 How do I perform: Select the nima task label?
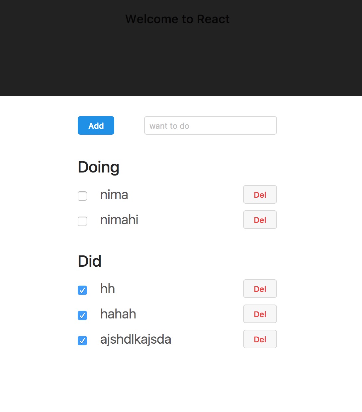point(114,195)
